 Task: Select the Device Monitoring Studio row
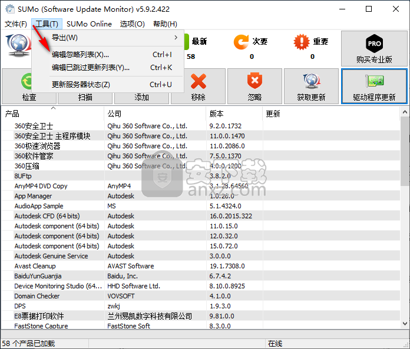click(201, 286)
